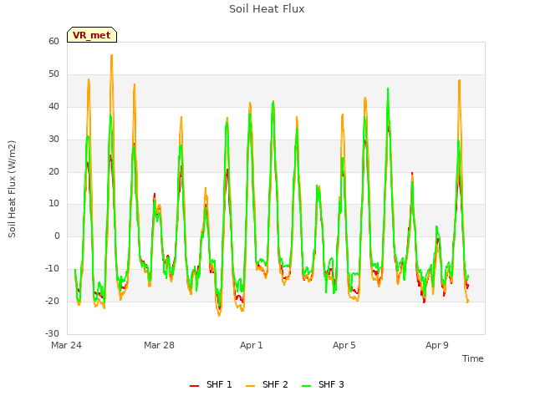Click the Soil Heat Flux chart title
535x401 pixels.
(267, 9)
